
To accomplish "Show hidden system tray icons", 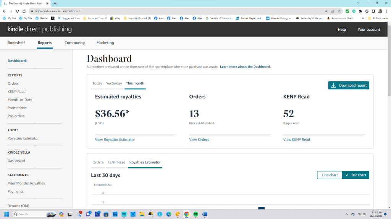I will tap(346, 214).
